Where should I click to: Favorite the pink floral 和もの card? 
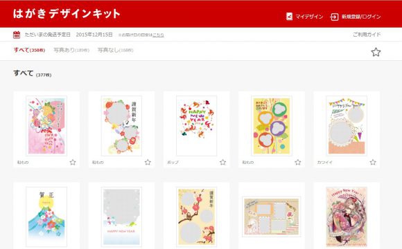tap(73, 163)
